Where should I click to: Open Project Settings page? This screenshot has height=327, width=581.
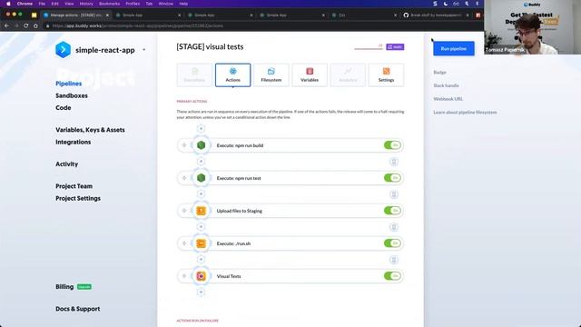click(78, 198)
